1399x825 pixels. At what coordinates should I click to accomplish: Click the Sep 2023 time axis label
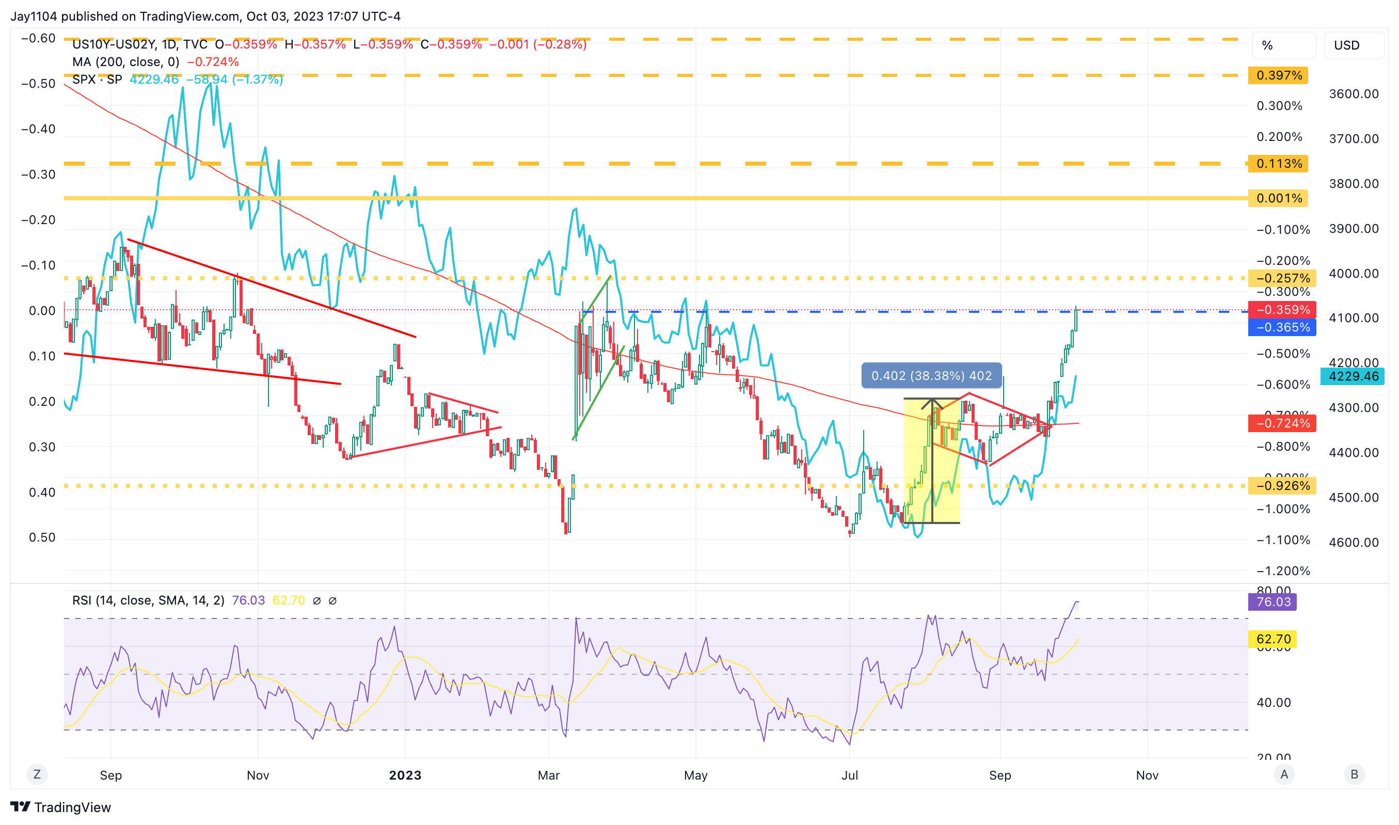pyautogui.click(x=999, y=775)
